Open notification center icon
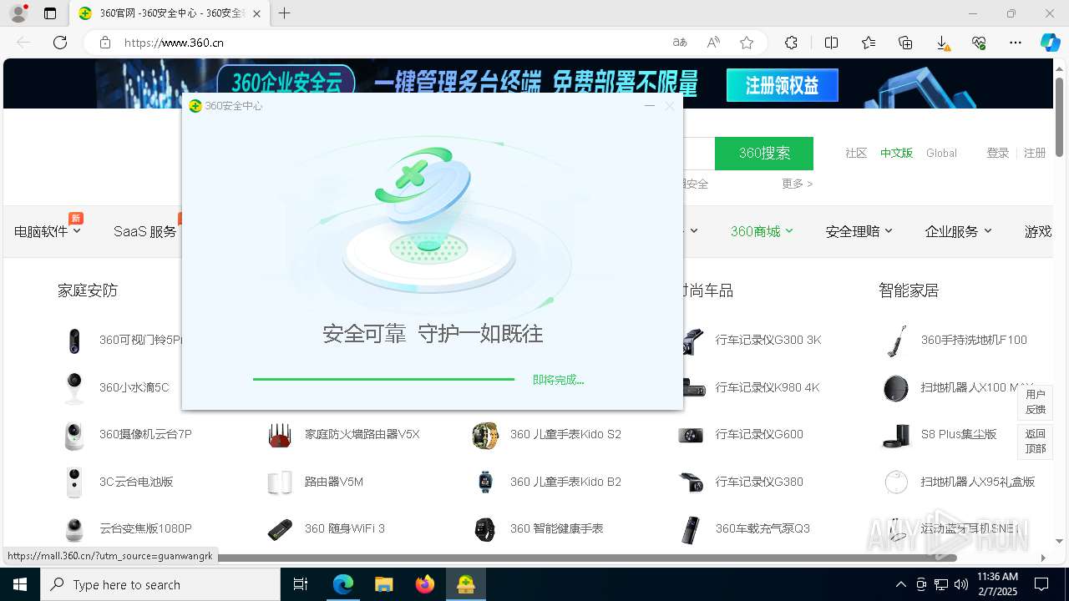Image resolution: width=1069 pixels, height=601 pixels. [x=1041, y=584]
